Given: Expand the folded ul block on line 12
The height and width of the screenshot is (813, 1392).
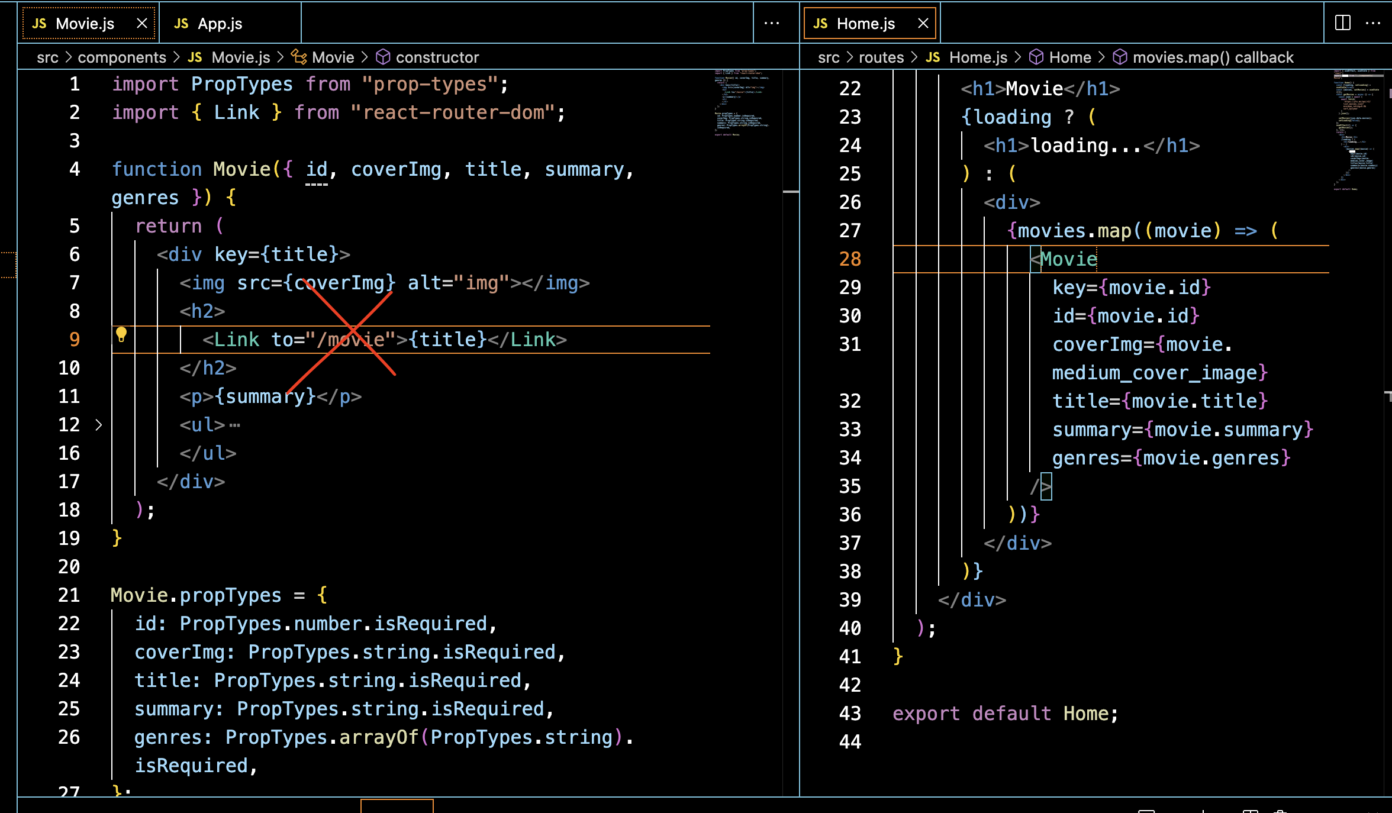Looking at the screenshot, I should point(99,425).
